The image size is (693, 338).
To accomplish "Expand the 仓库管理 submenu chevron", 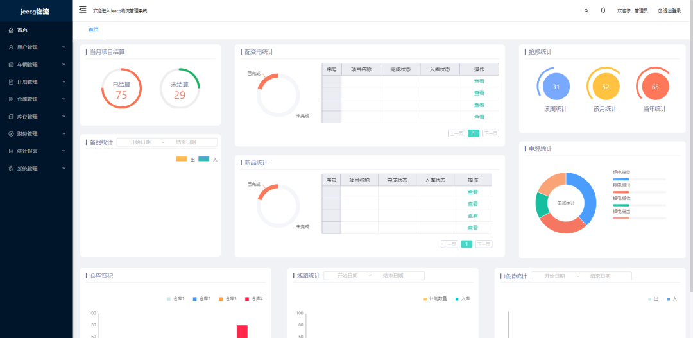I will tap(64, 99).
